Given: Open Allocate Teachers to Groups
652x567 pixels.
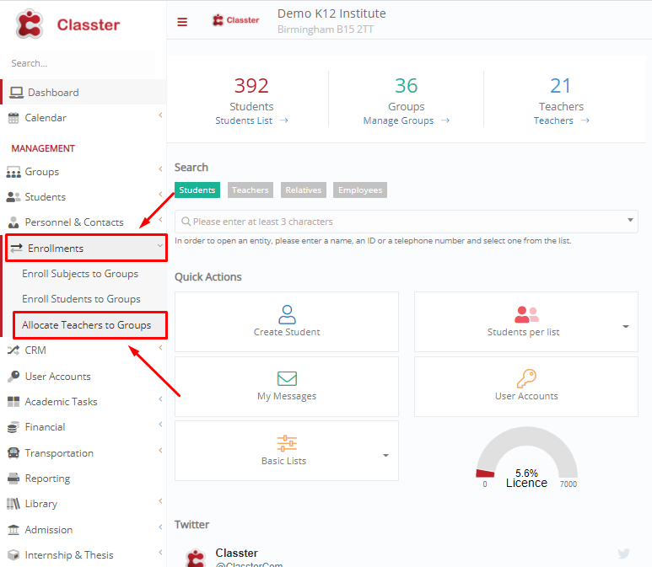Looking at the screenshot, I should 87,325.
